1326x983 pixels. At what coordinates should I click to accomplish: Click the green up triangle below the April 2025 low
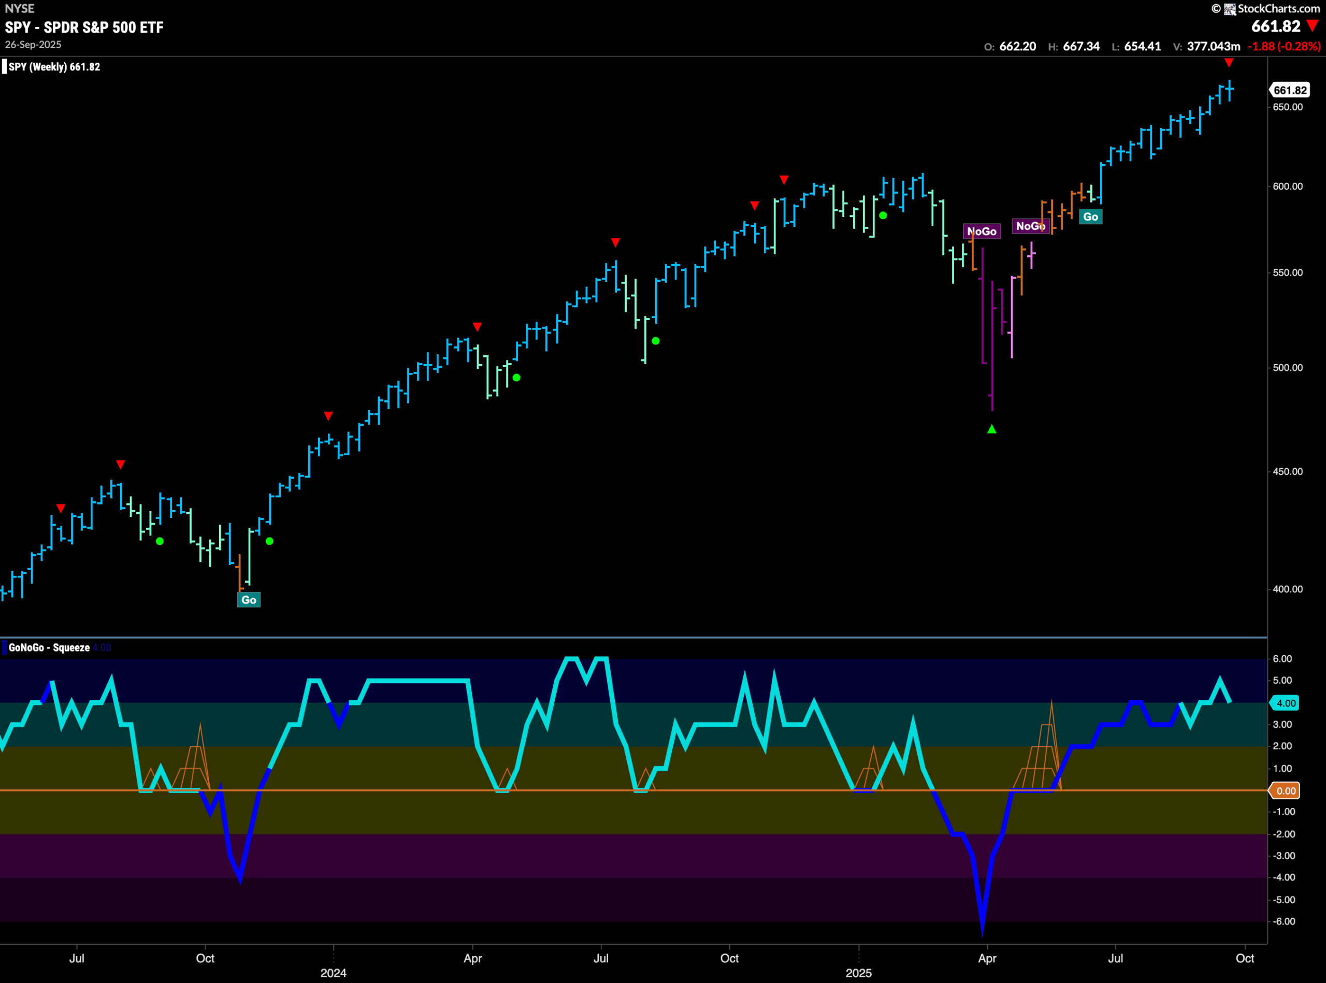click(991, 429)
